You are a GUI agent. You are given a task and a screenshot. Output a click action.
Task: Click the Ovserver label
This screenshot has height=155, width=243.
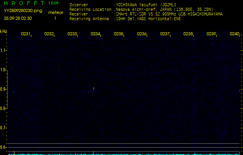[79, 5]
